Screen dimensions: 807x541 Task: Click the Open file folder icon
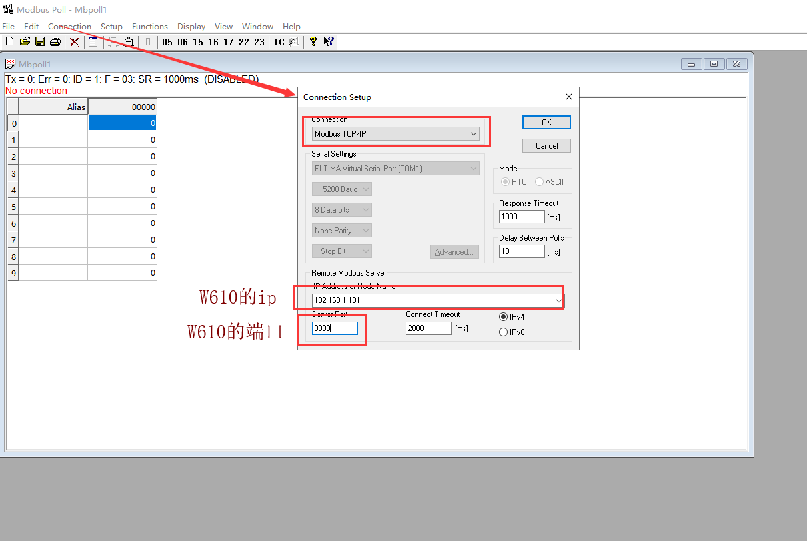coord(25,42)
